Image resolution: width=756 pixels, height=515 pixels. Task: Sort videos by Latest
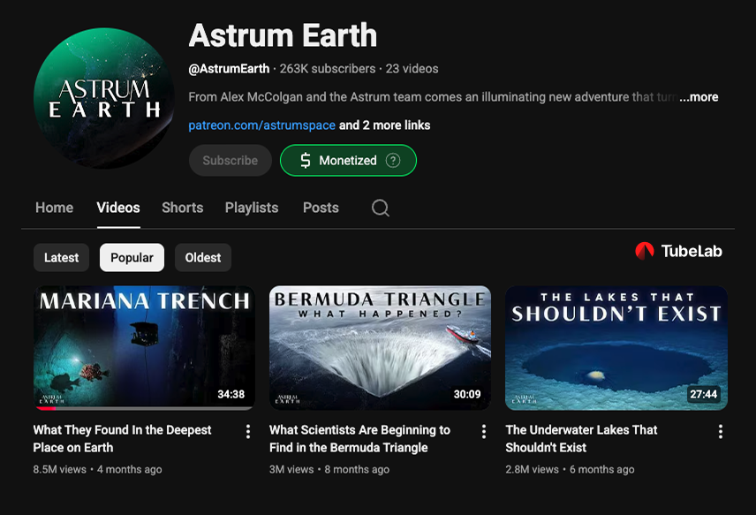[x=61, y=258]
